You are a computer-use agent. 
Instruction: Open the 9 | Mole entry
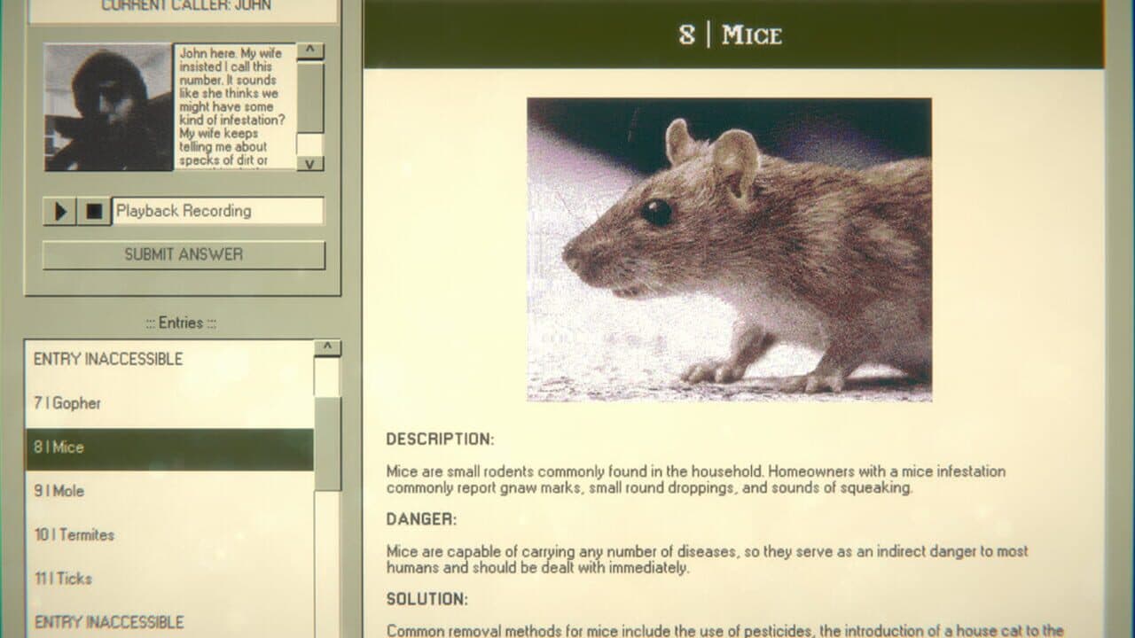pyautogui.click(x=169, y=491)
